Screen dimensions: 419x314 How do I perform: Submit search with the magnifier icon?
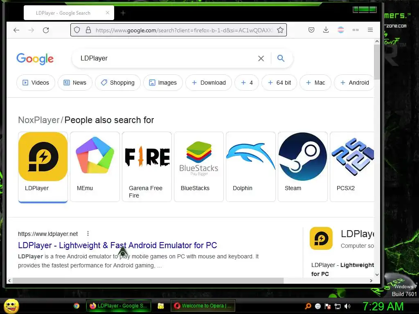click(x=281, y=58)
